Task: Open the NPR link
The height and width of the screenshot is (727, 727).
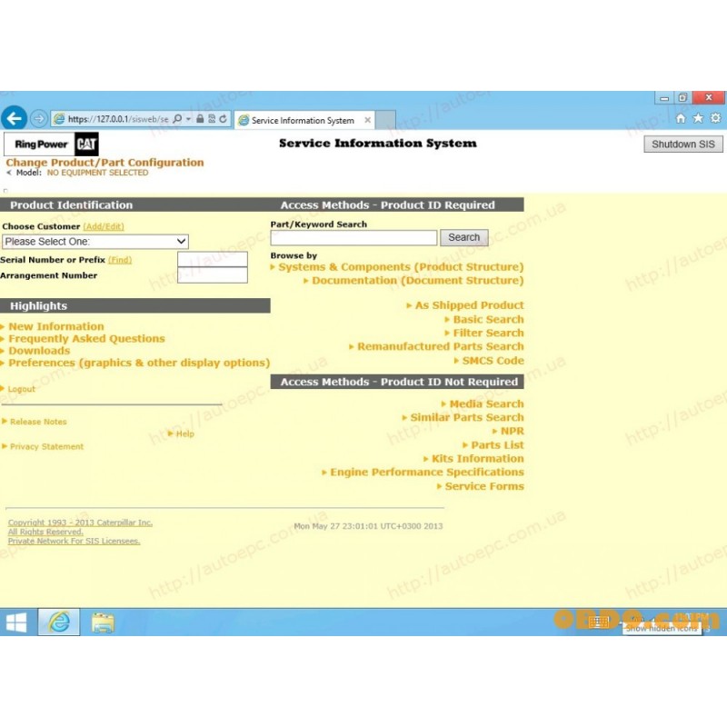Action: point(512,431)
